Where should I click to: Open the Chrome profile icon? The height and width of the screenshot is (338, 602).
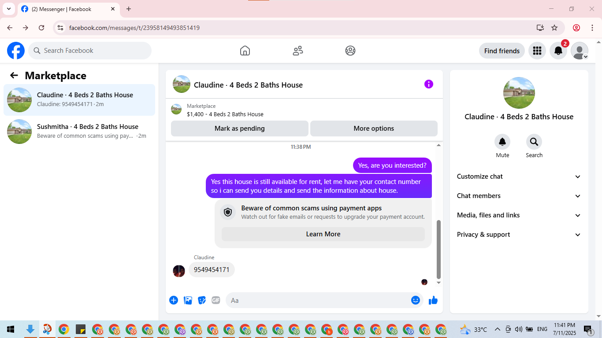point(576,28)
